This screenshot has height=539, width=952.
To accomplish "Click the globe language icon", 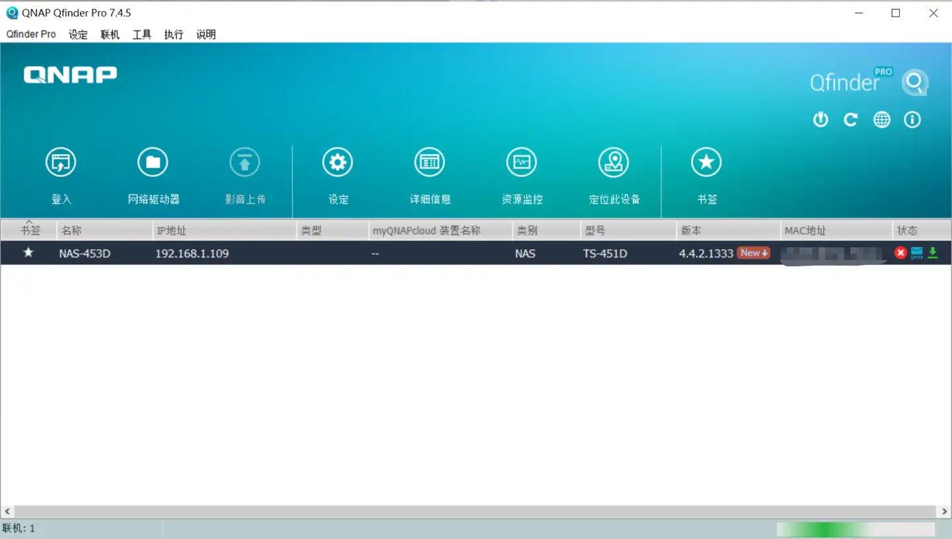I will pos(882,120).
